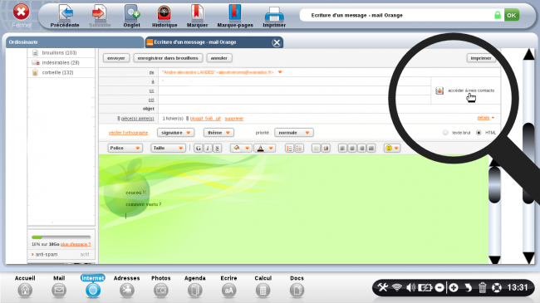Open a new Onglet tab icon
Image resolution: width=540 pixels, height=303 pixels.
click(x=131, y=13)
